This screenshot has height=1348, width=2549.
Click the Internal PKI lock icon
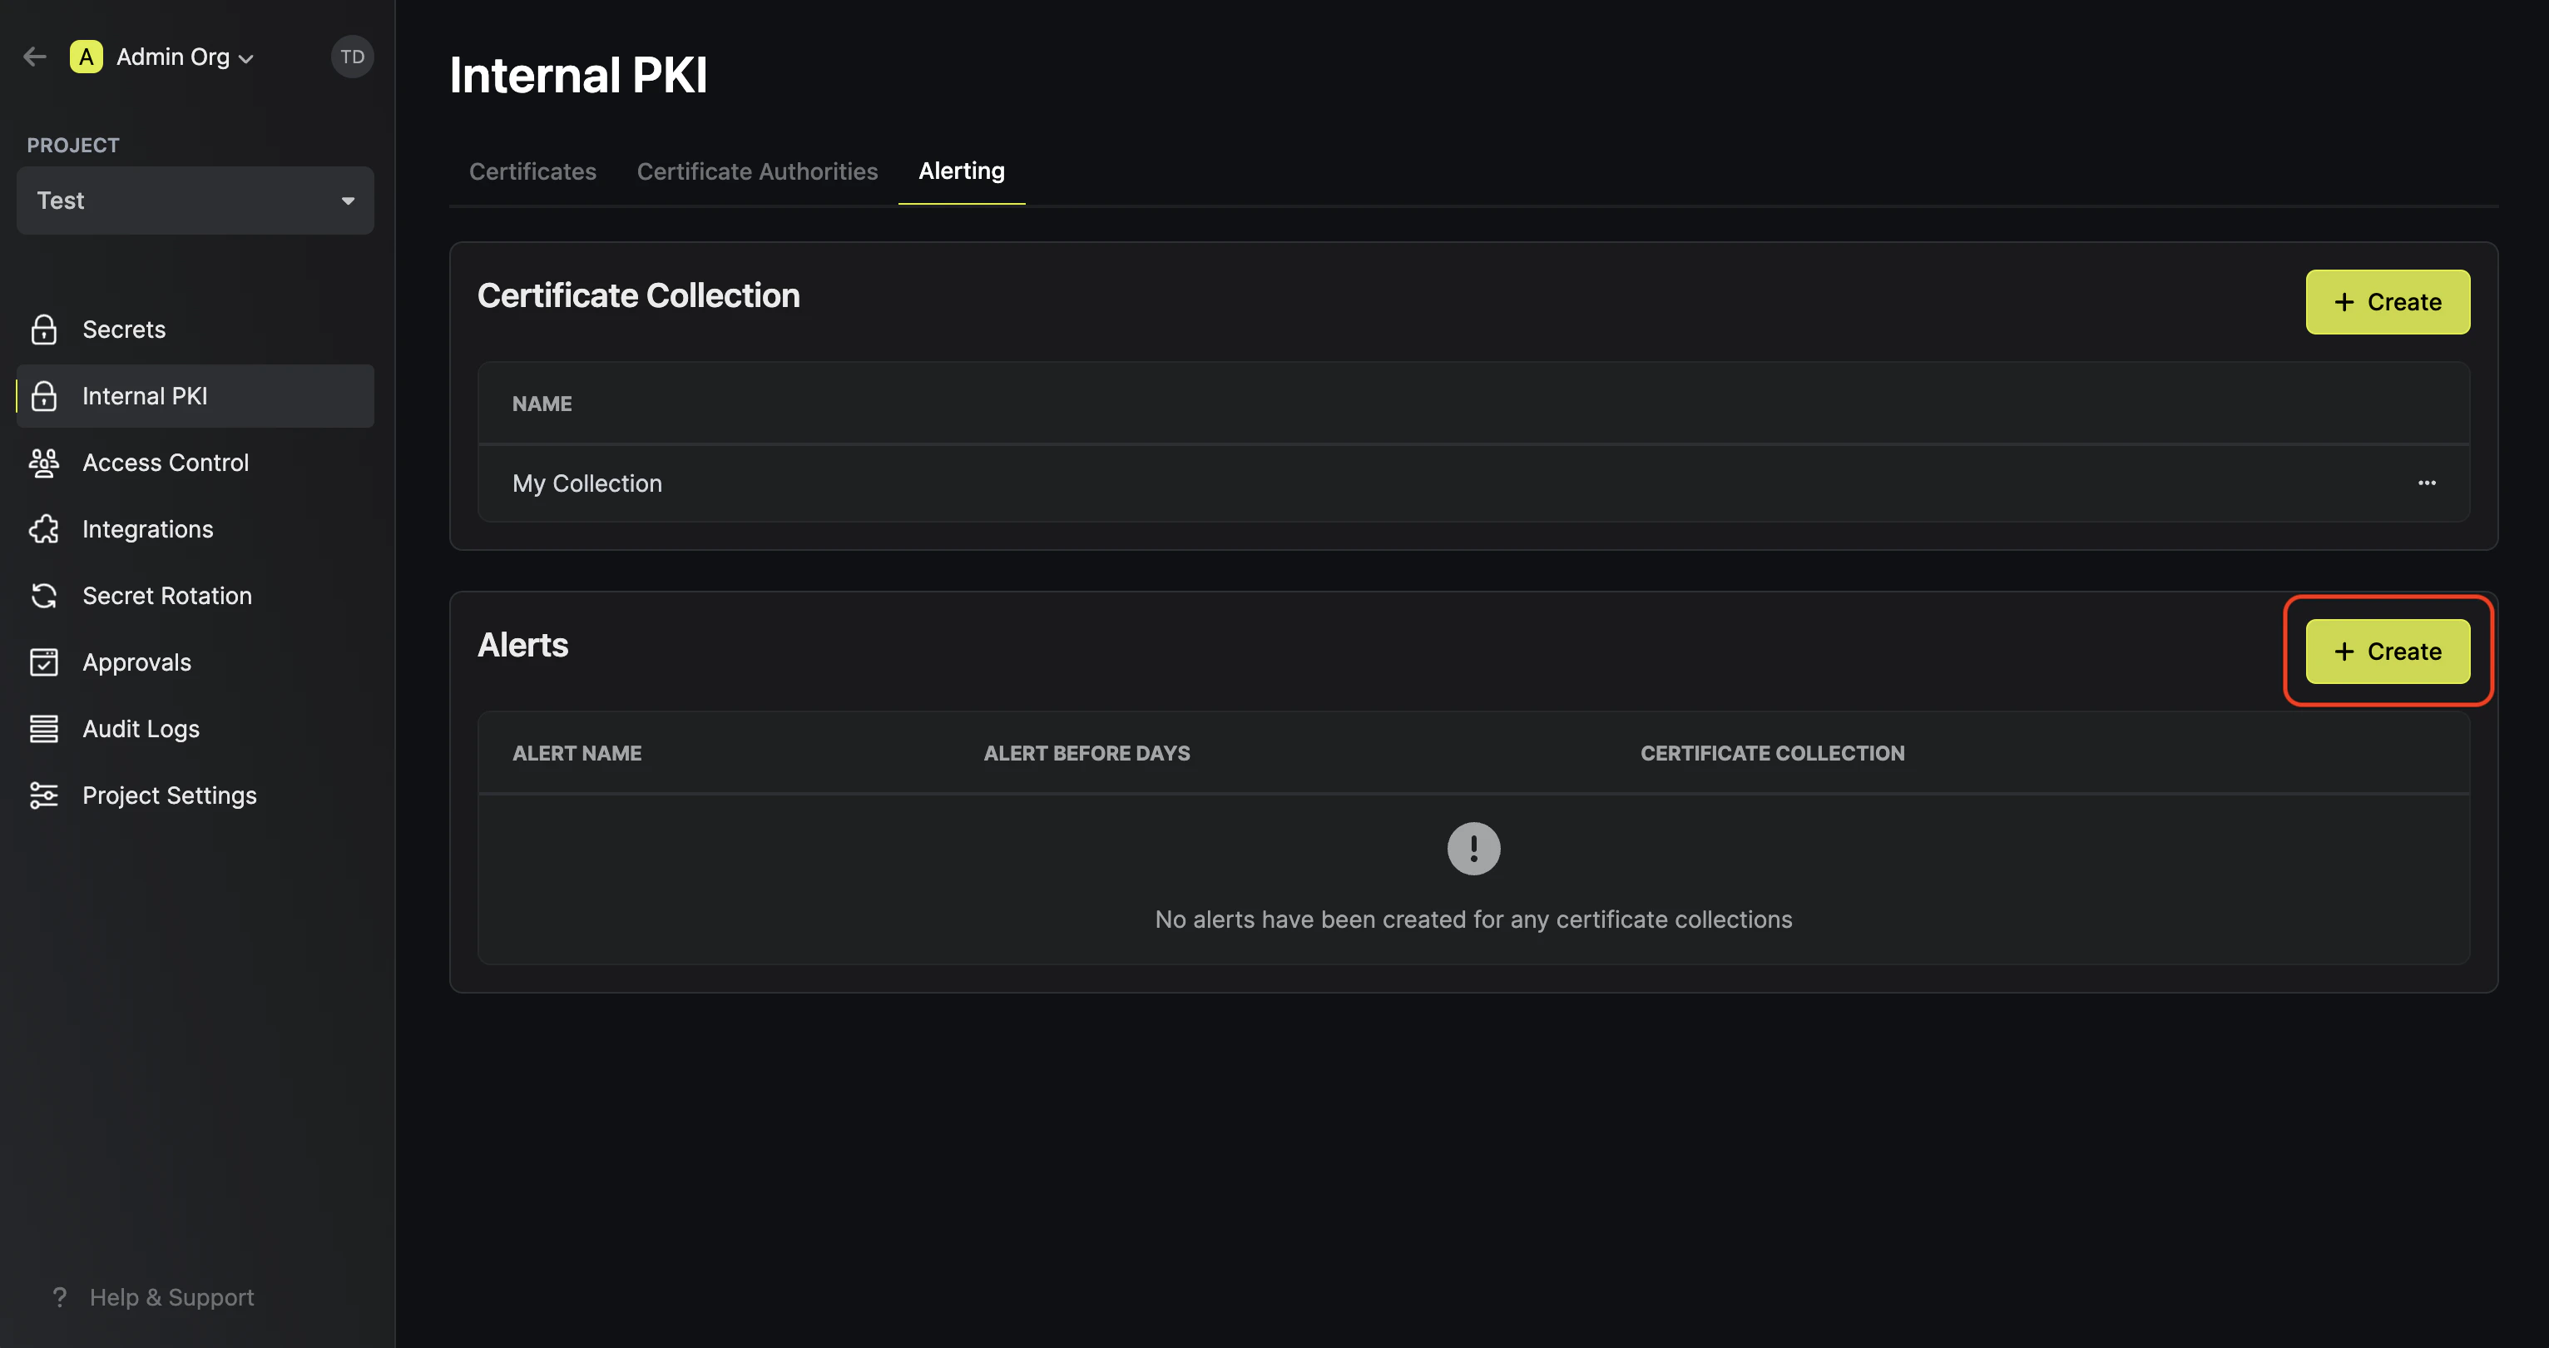coord(43,396)
